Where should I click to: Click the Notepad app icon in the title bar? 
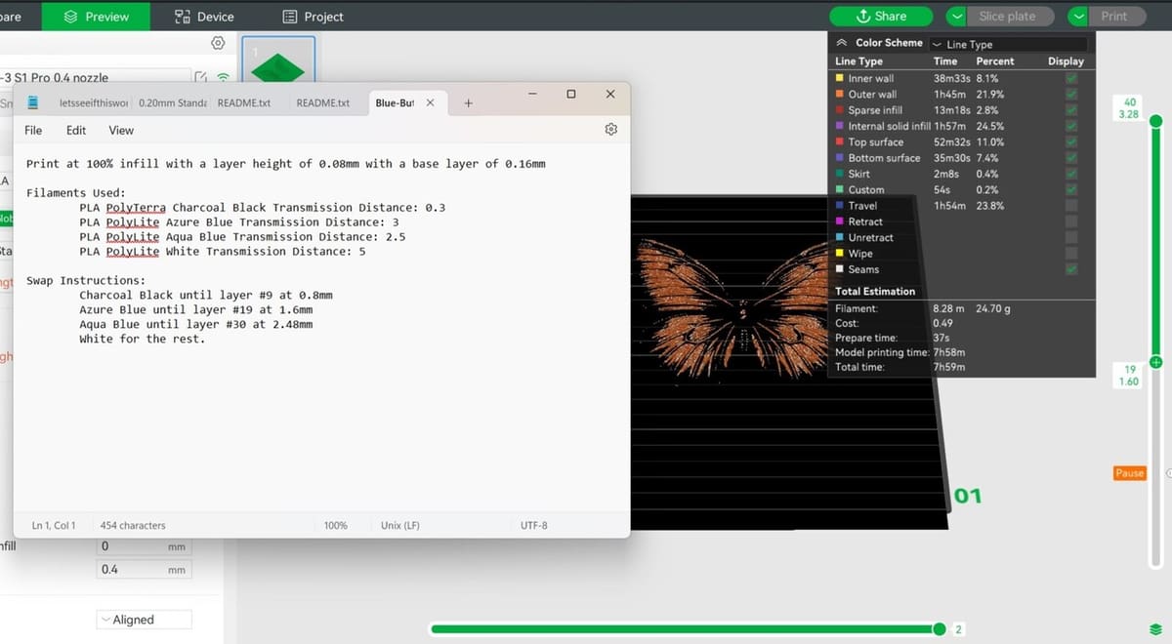tap(33, 102)
